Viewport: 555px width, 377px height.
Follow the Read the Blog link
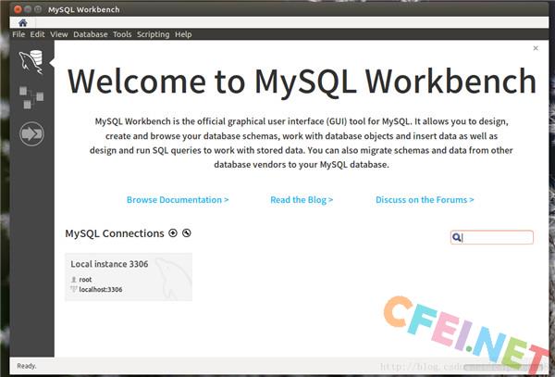302,200
